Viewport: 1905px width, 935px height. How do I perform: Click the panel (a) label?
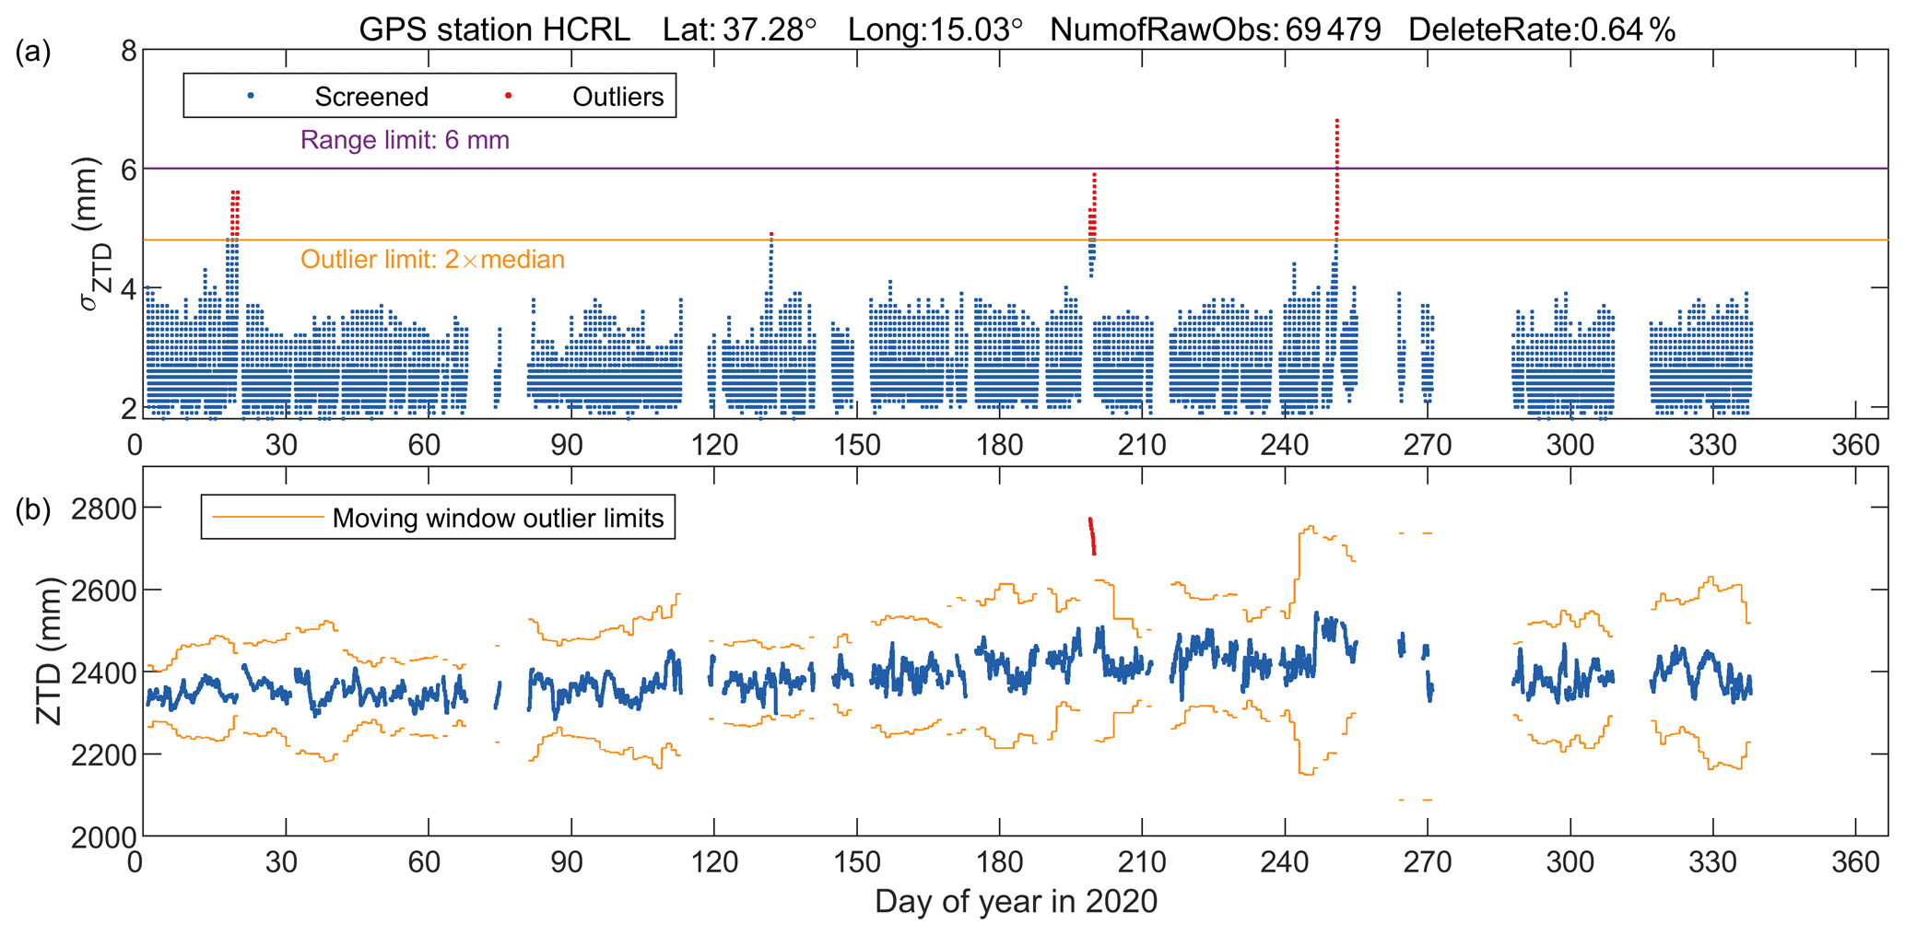pos(33,52)
